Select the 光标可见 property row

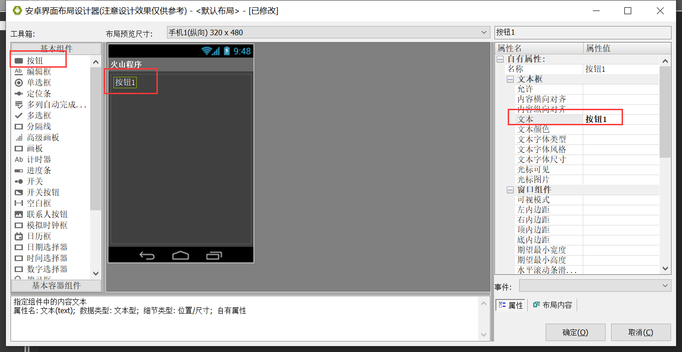click(587, 170)
